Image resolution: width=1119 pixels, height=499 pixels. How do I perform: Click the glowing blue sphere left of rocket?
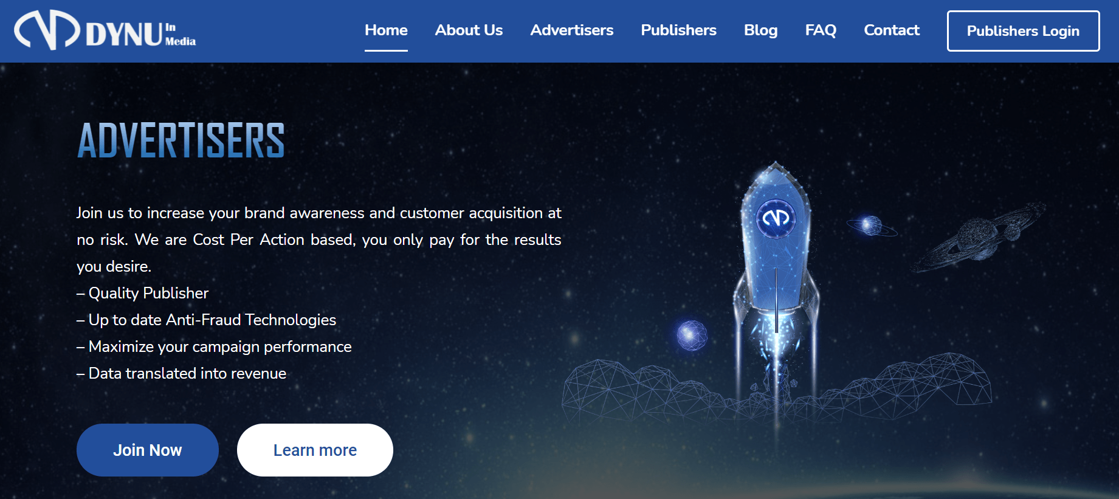(x=692, y=335)
